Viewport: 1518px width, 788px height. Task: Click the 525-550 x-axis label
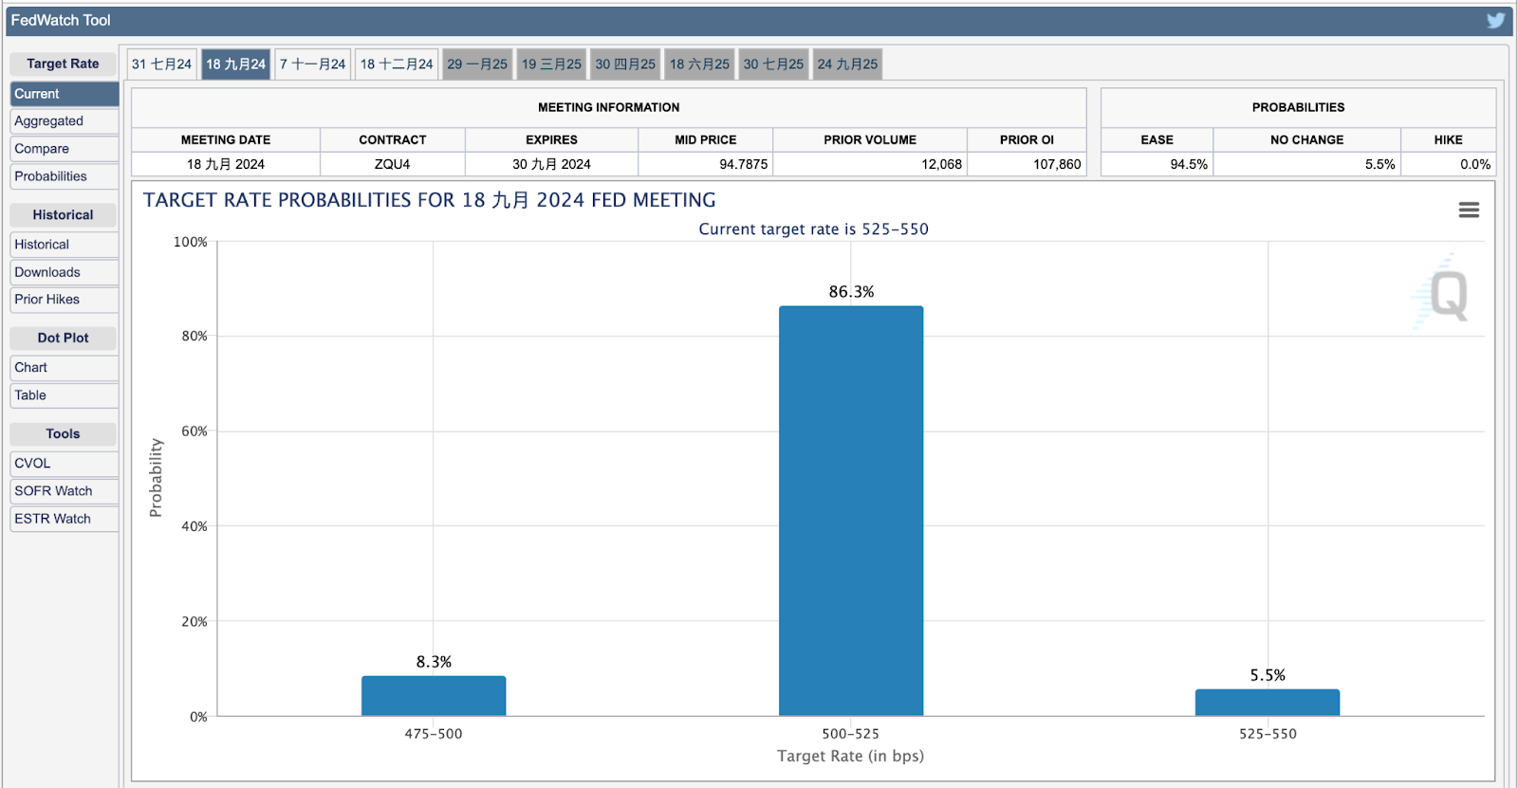(x=1268, y=734)
